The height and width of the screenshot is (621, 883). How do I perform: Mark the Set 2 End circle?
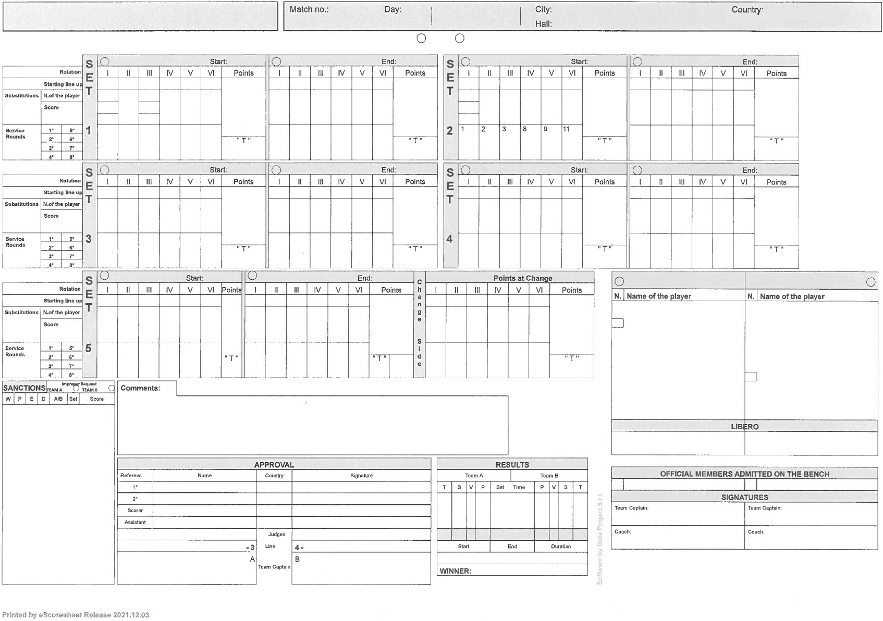tap(637, 61)
